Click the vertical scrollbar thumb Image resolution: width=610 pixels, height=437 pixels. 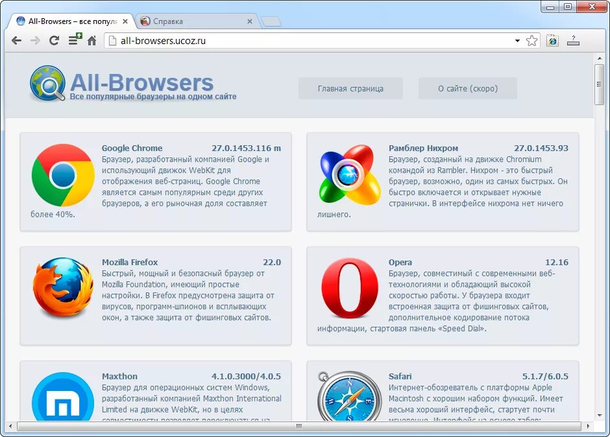[599, 85]
